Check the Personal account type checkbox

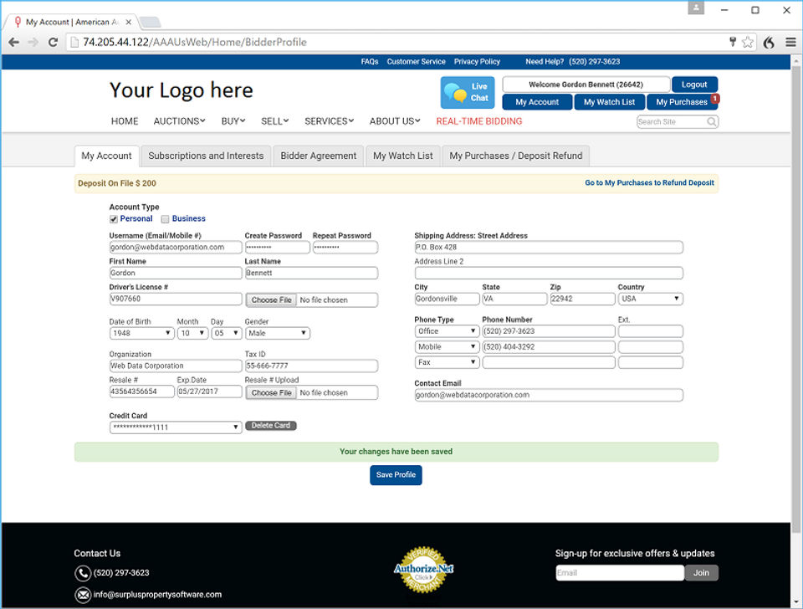tap(114, 219)
